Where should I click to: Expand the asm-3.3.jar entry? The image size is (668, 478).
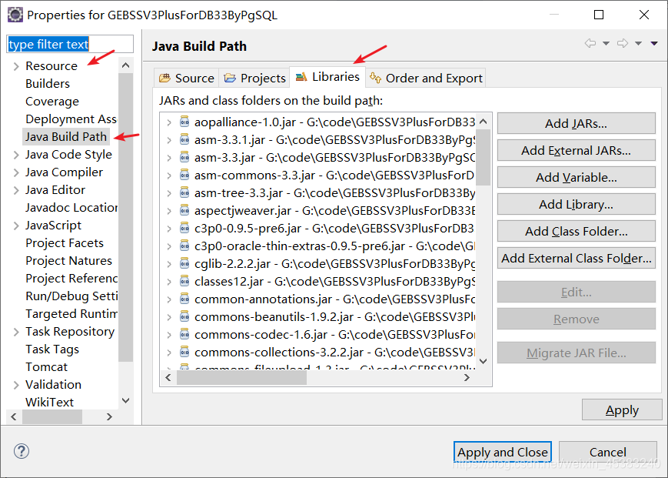point(169,158)
